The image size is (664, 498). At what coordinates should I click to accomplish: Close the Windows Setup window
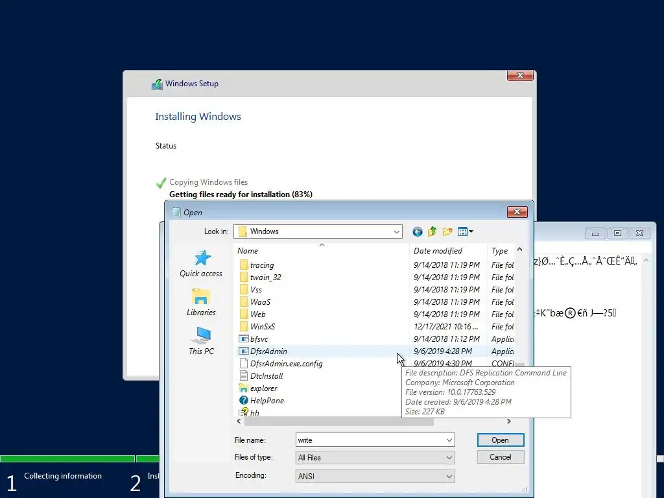click(x=520, y=75)
